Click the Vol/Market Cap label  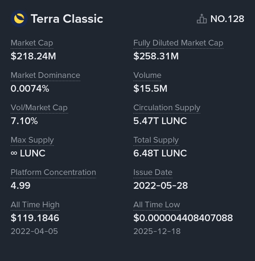tap(39, 108)
